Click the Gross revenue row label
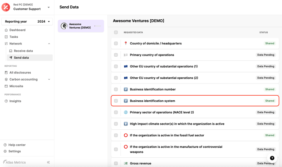 click(x=141, y=163)
